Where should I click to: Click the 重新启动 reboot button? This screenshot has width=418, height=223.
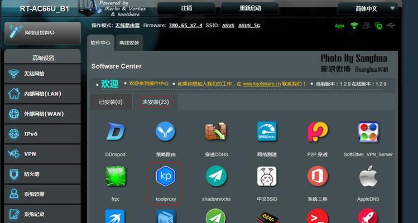(250, 8)
